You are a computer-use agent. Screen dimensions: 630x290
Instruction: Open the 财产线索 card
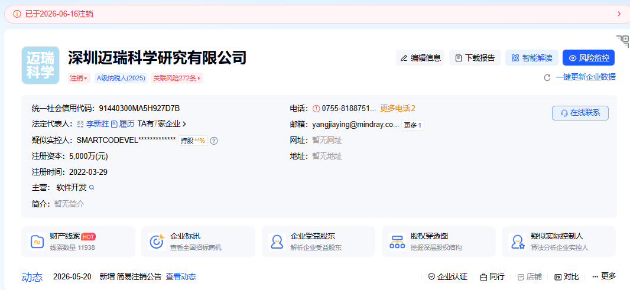(x=79, y=242)
